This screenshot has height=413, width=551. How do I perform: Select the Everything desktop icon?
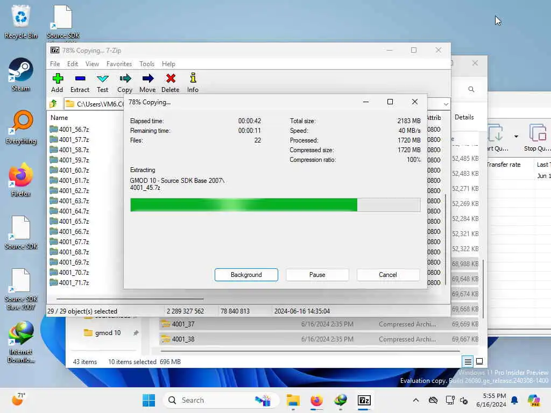coord(21,127)
